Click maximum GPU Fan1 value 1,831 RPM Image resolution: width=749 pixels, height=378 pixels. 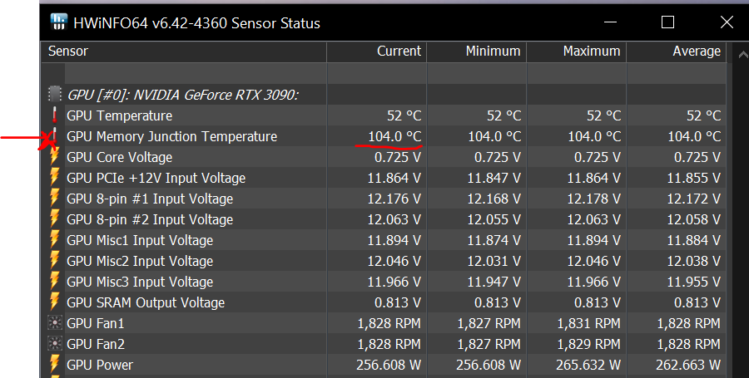tap(589, 323)
